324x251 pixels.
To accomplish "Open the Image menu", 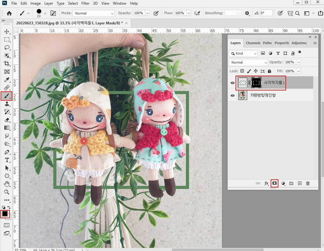I will 35,3.
